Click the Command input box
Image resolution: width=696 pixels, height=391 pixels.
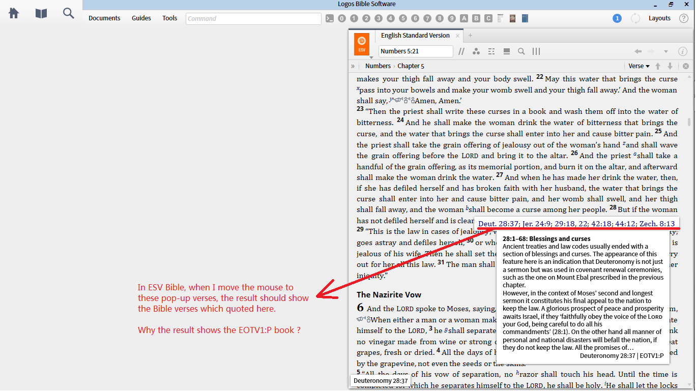pyautogui.click(x=253, y=19)
